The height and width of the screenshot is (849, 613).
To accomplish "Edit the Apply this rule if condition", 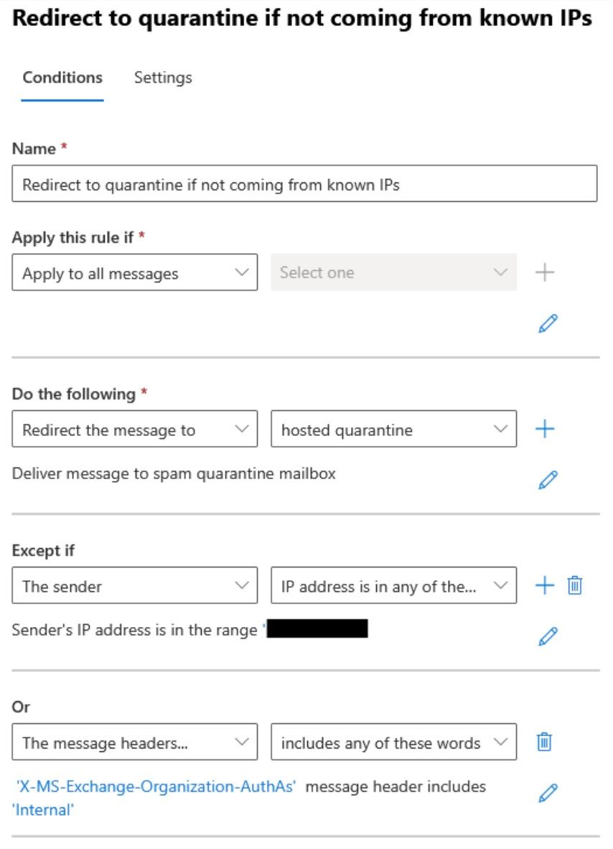I will (548, 323).
